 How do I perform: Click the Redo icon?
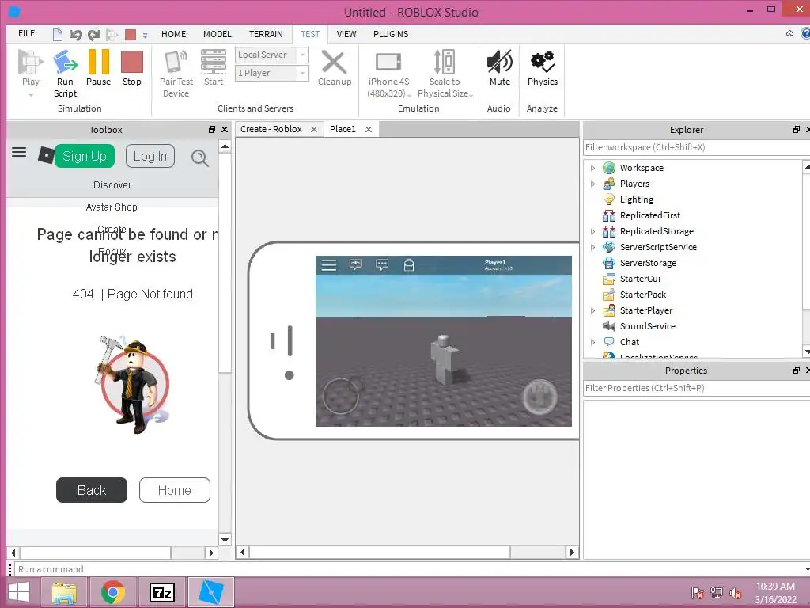click(93, 35)
